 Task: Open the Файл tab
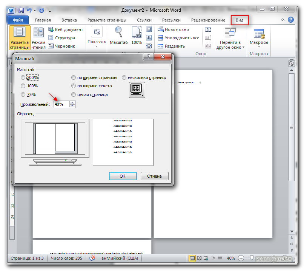click(18, 20)
